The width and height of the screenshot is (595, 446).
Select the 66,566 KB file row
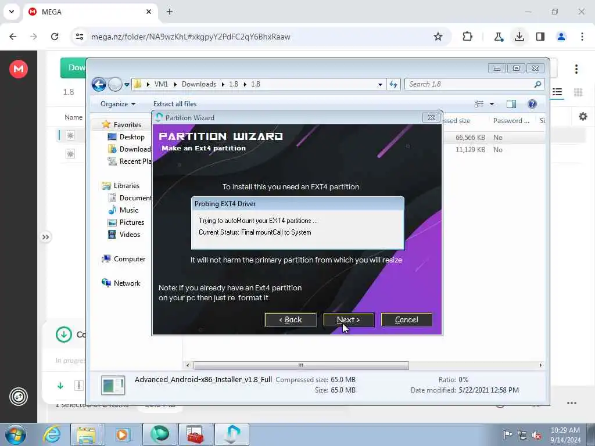click(x=493, y=137)
